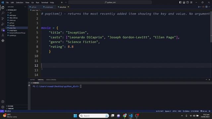The width and height of the screenshot is (212, 119).
Task: Open the Edit menu
Action: [12, 2]
